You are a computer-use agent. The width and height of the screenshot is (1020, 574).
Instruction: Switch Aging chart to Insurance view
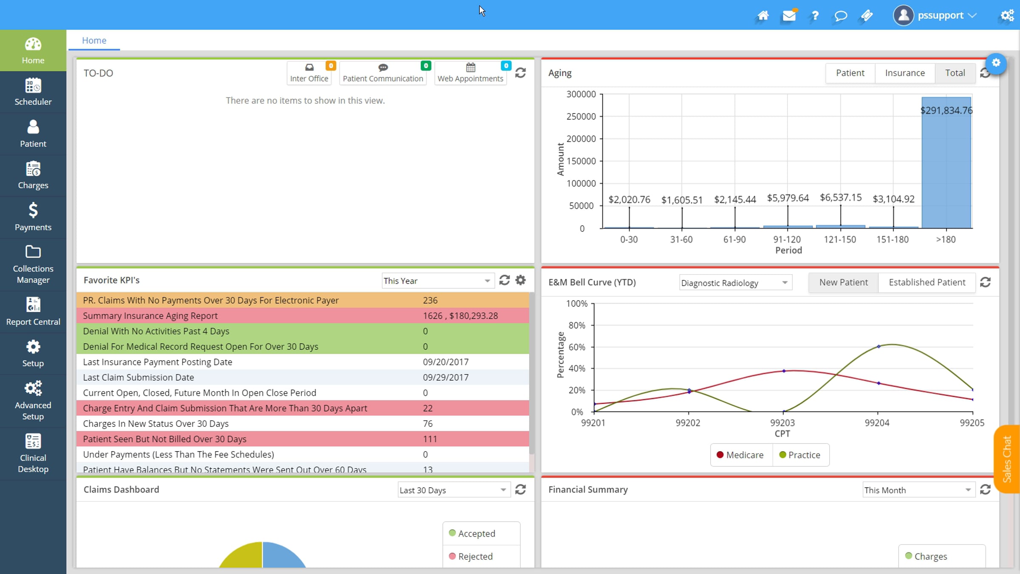[x=905, y=73]
